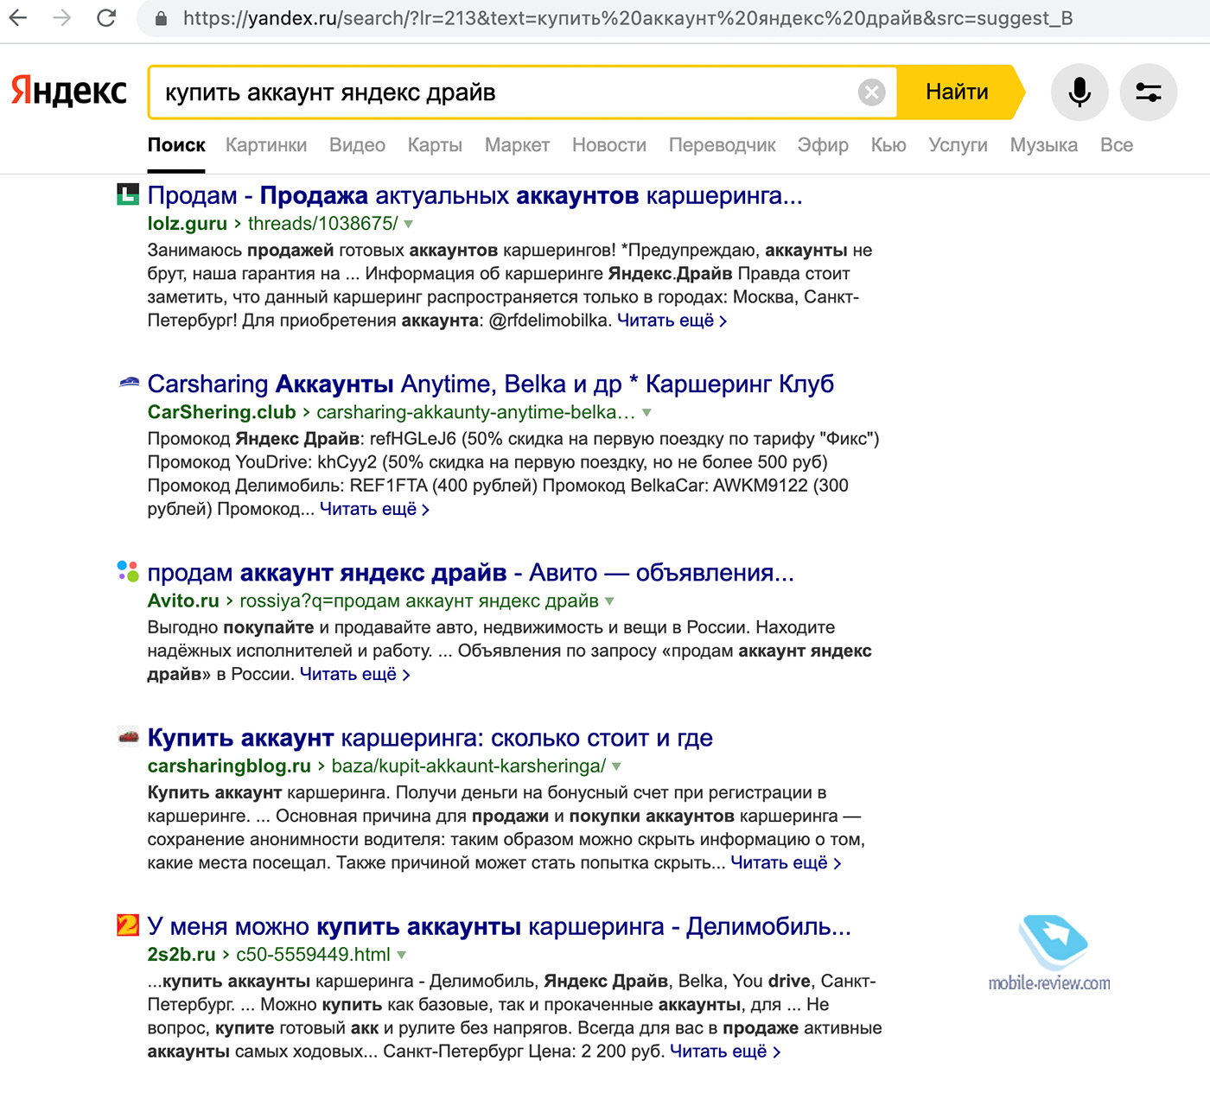The width and height of the screenshot is (1210, 1093).
Task: Click Читать ещё under the 2s2b.ru snippet
Action: point(726,1052)
